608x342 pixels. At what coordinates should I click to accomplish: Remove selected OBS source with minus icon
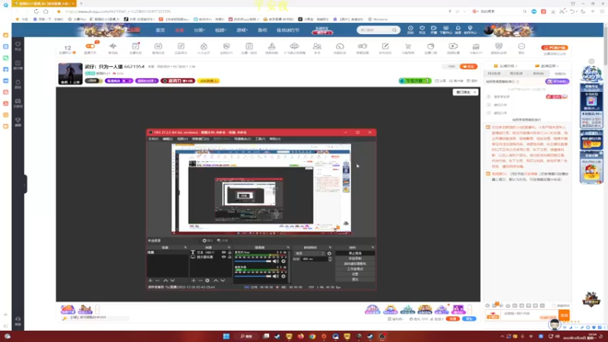point(200,280)
